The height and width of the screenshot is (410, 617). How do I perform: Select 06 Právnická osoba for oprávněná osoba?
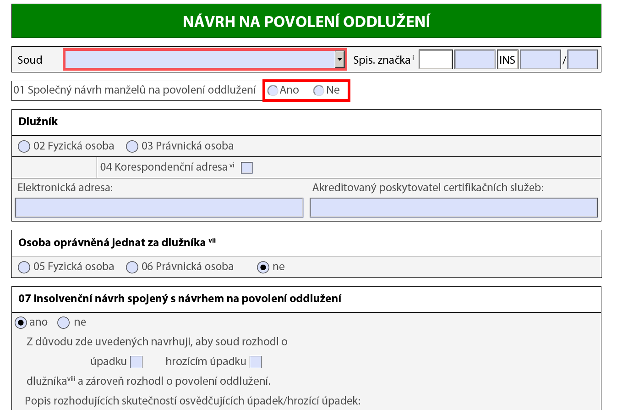132,267
